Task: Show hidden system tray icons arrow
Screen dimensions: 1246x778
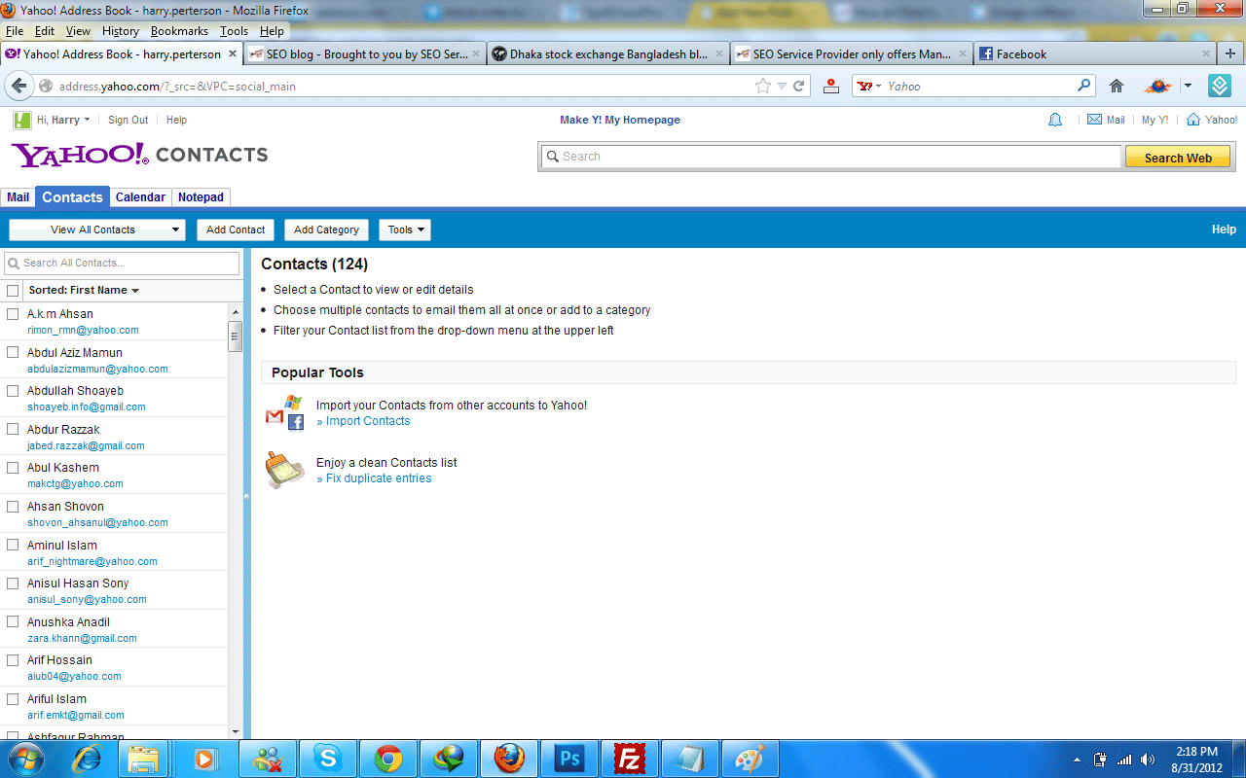Action: pyautogui.click(x=1077, y=760)
